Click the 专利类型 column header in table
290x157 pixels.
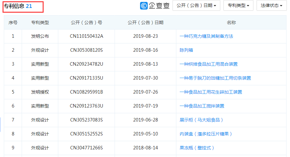click(40, 23)
